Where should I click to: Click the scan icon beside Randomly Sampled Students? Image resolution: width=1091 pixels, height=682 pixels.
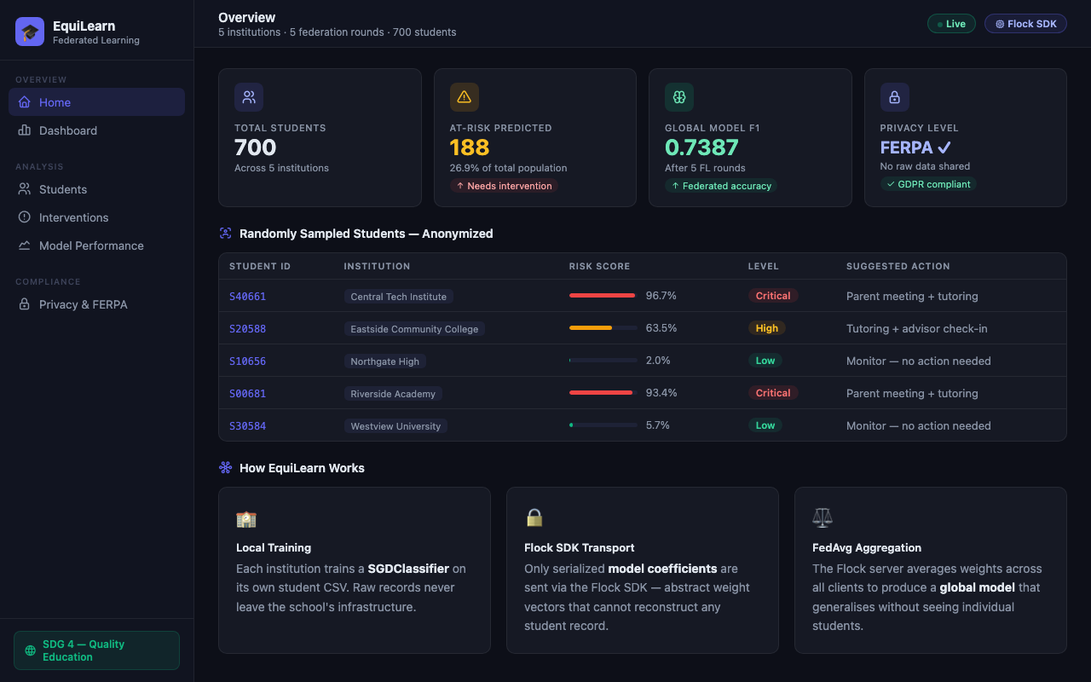(x=225, y=234)
